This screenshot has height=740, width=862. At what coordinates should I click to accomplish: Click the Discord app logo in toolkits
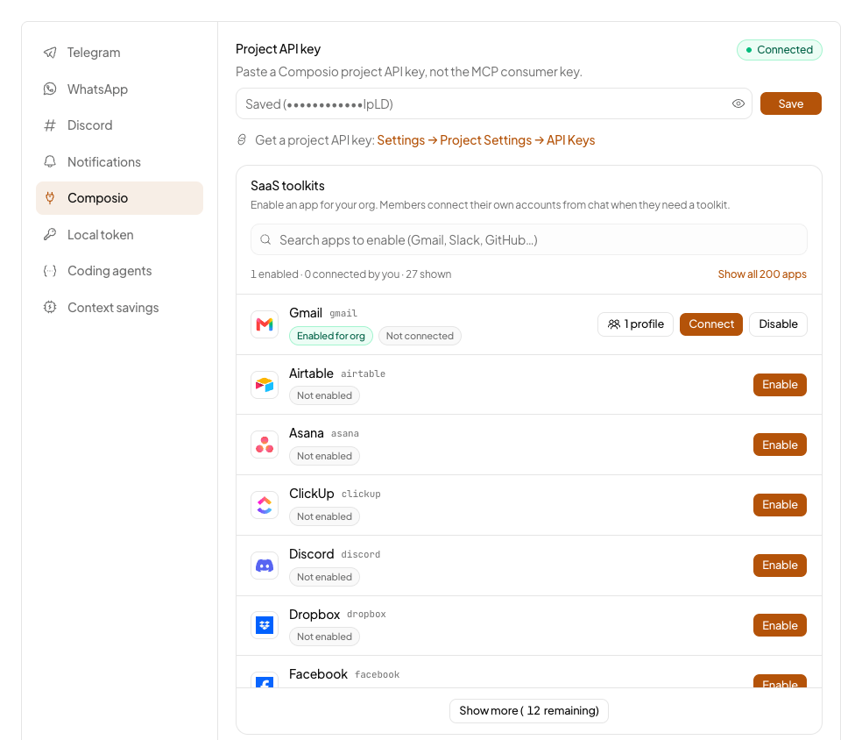[x=265, y=566]
